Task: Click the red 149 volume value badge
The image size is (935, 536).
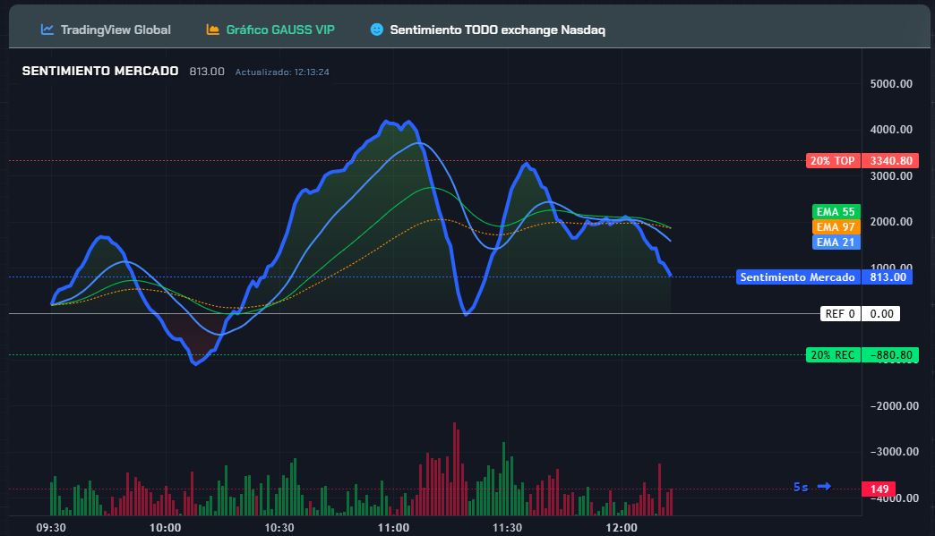Action: (879, 489)
